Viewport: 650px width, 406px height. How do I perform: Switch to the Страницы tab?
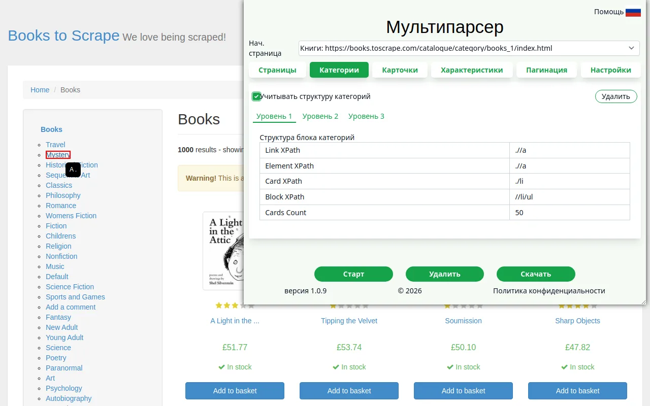click(x=277, y=70)
